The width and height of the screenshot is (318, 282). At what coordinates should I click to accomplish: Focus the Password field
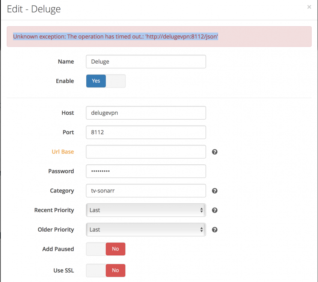point(146,171)
